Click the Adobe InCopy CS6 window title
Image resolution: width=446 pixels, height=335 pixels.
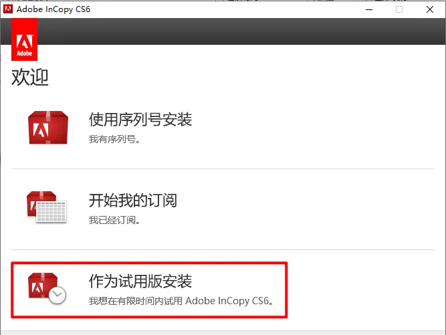pos(53,9)
